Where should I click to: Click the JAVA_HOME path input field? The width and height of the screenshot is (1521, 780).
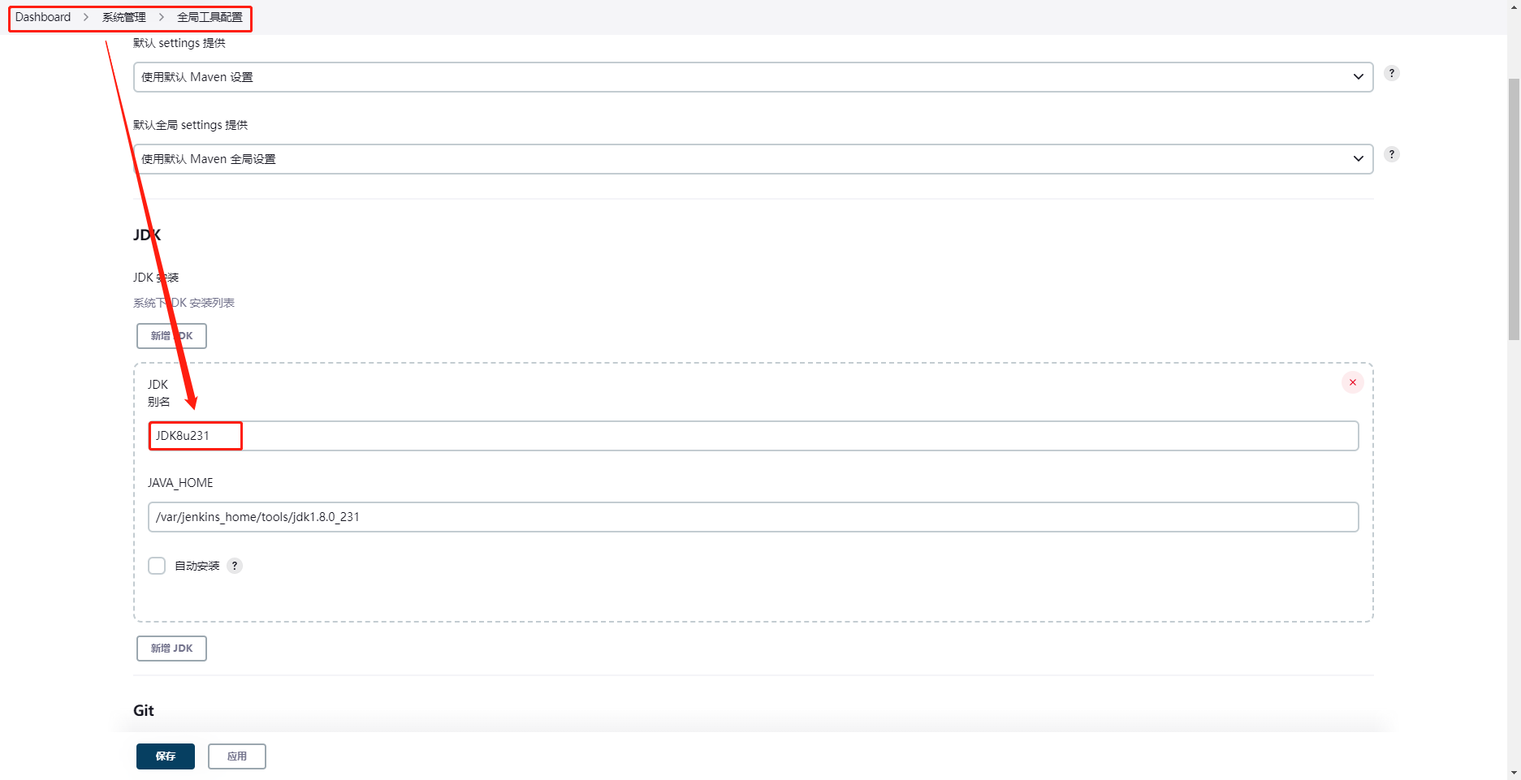pyautogui.click(x=753, y=517)
